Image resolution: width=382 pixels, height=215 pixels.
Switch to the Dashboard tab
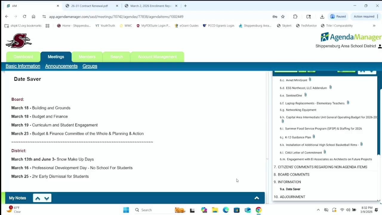23,57
